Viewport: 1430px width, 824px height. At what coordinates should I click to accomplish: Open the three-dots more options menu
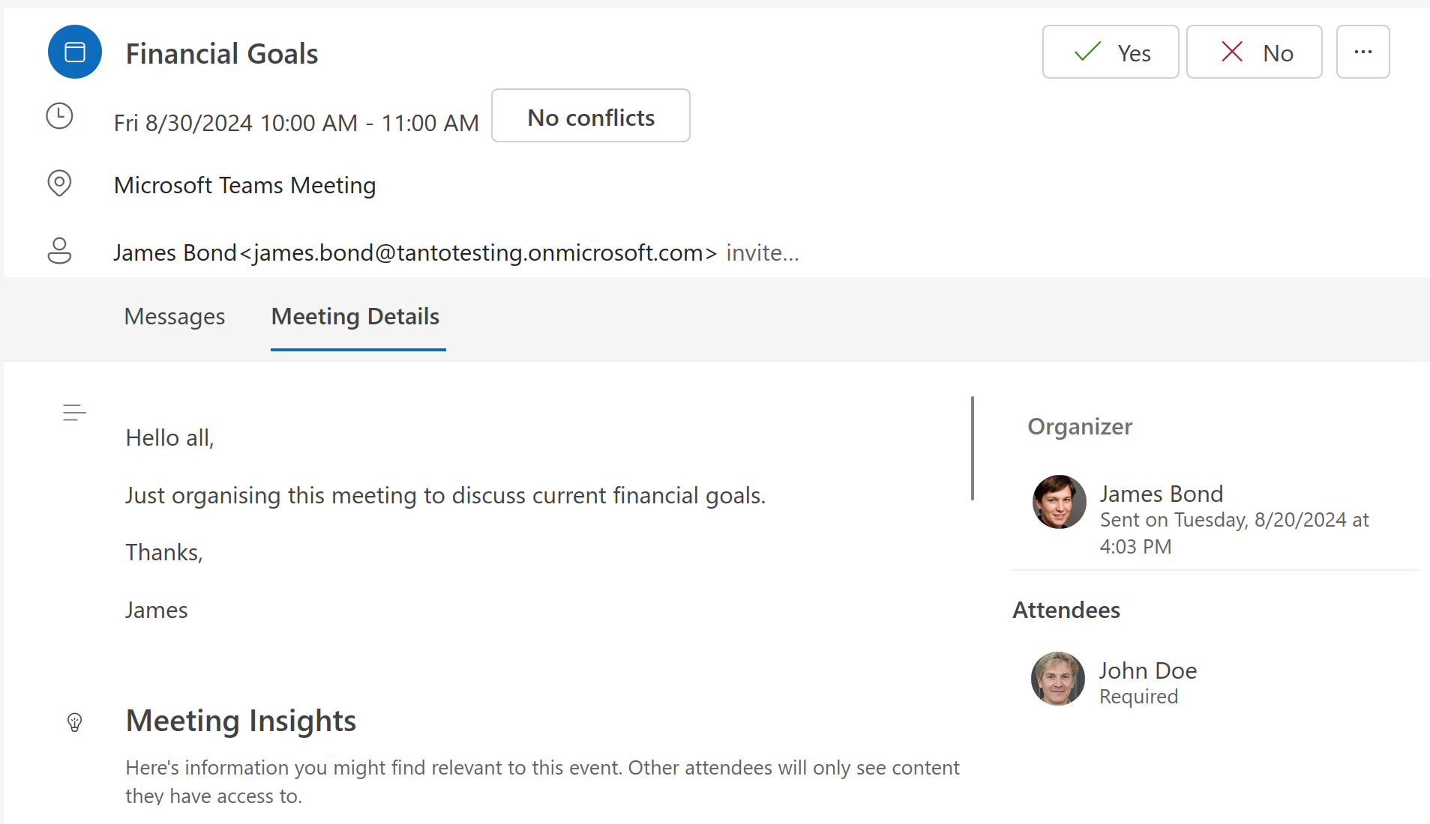(x=1363, y=52)
